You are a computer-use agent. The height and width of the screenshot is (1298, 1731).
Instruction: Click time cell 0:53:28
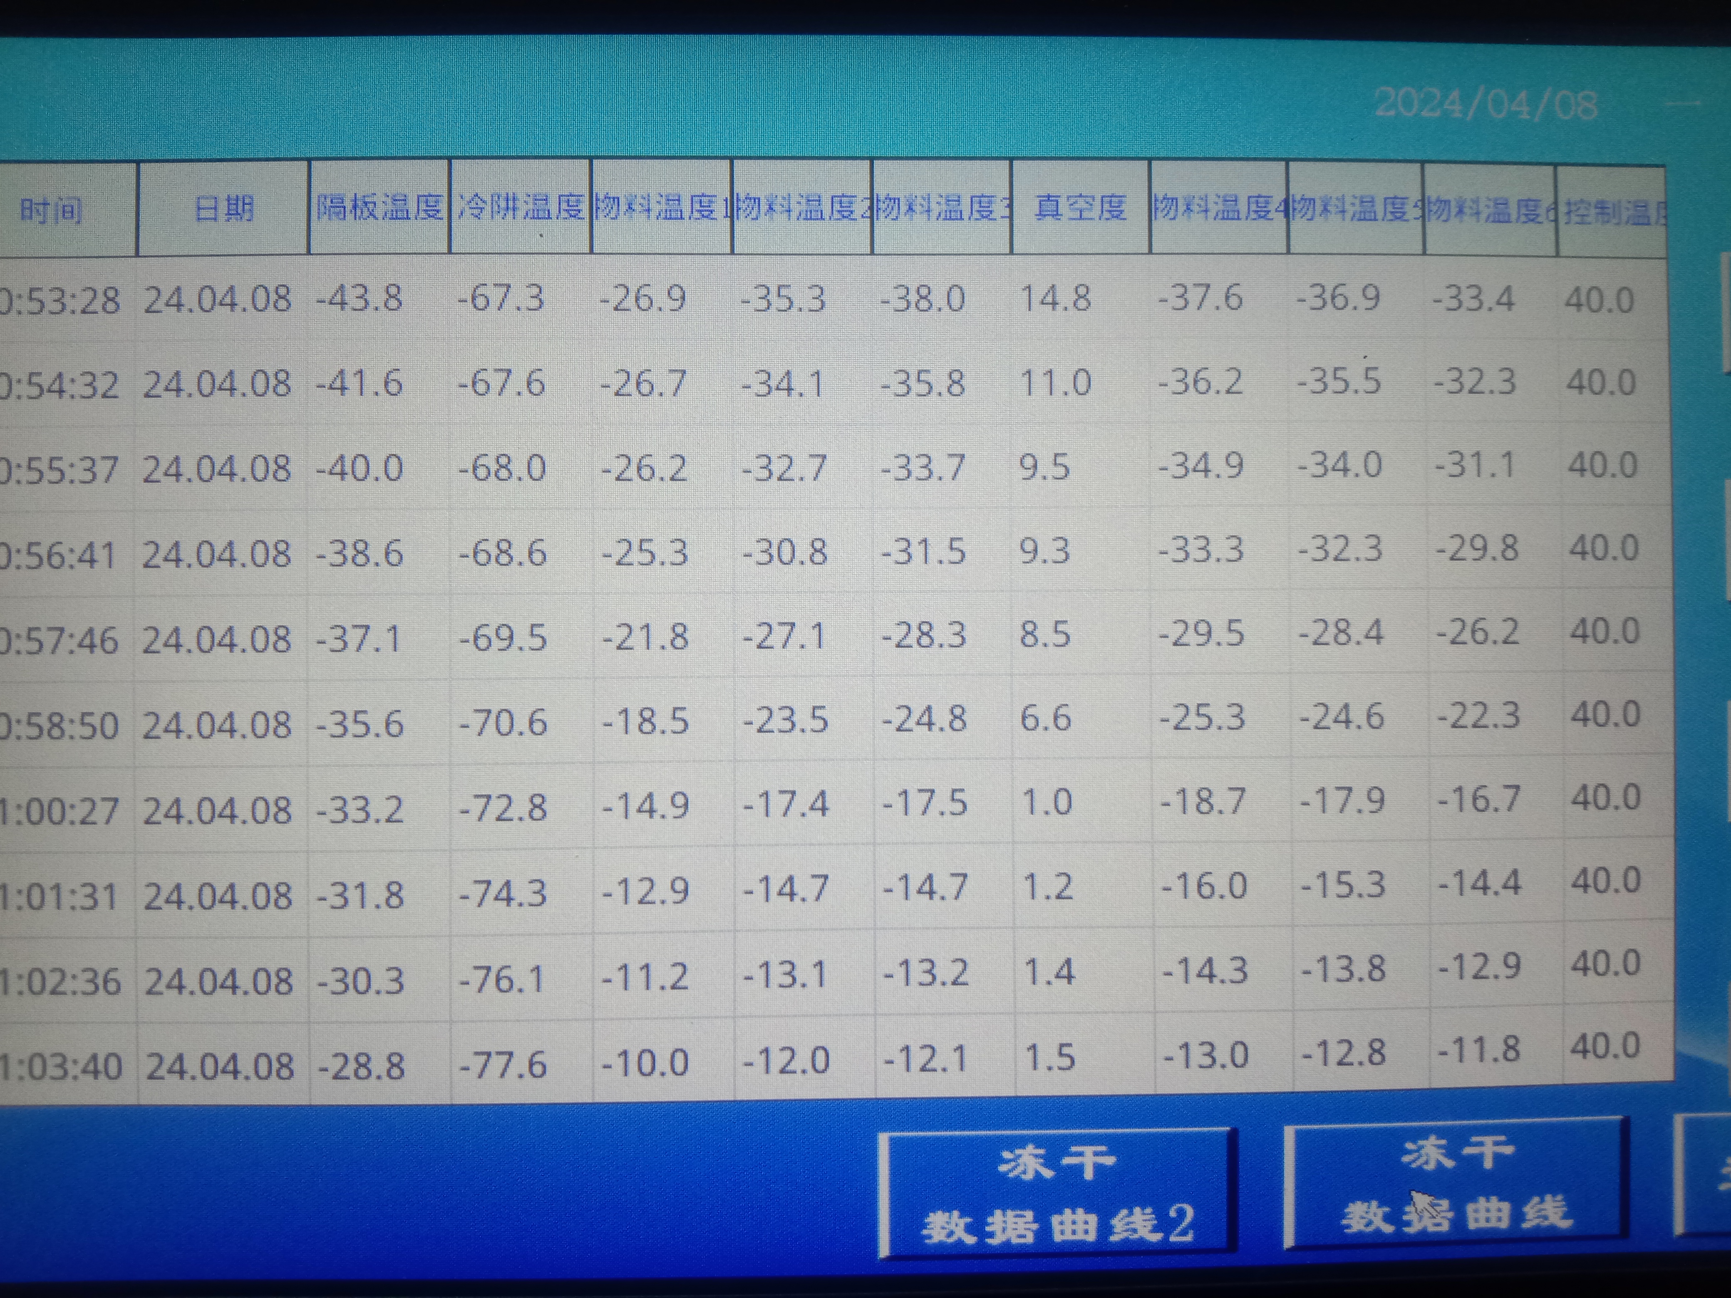click(60, 300)
